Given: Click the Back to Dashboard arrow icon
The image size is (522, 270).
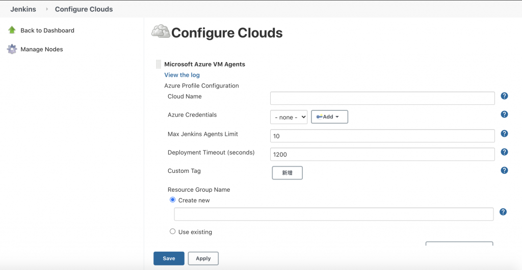Looking at the screenshot, I should coord(12,30).
